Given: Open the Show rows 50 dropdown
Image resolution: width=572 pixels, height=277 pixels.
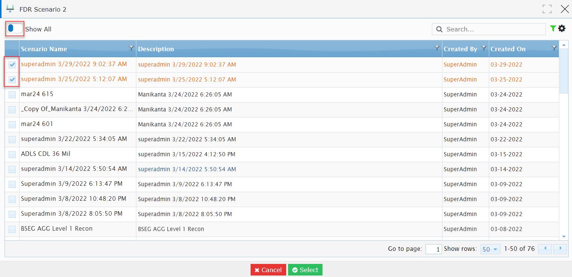Looking at the screenshot, I should [490, 249].
